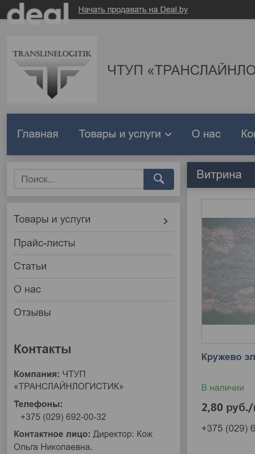This screenshot has width=255, height=454.
Task: Open product link 'Кружево эл...'
Action: [228, 357]
